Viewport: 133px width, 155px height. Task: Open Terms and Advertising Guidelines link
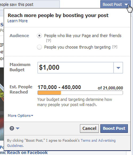(x=61, y=143)
